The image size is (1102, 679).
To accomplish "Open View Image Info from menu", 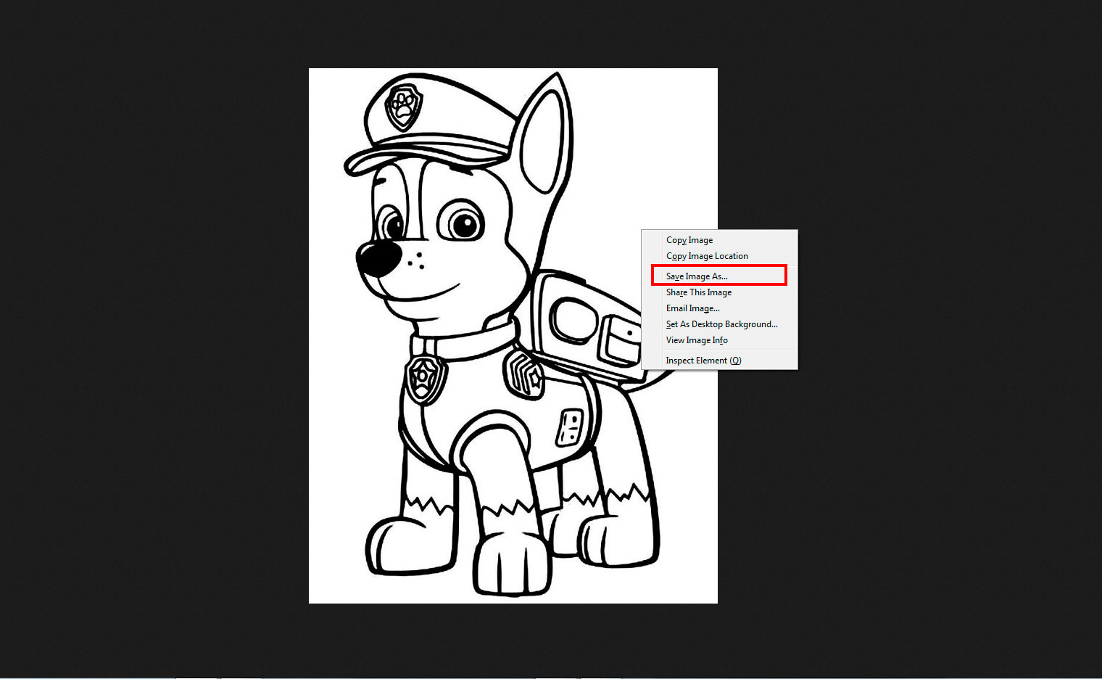I will (719, 340).
